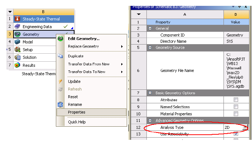Collapse the Basic Geometry Options group
The height and width of the screenshot is (142, 252).
pos(150,93)
